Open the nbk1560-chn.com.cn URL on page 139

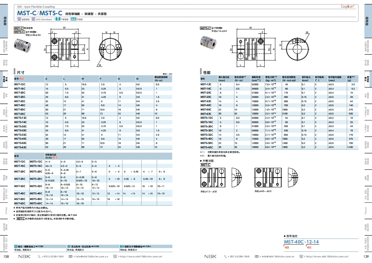pyautogui.click(x=327, y=257)
